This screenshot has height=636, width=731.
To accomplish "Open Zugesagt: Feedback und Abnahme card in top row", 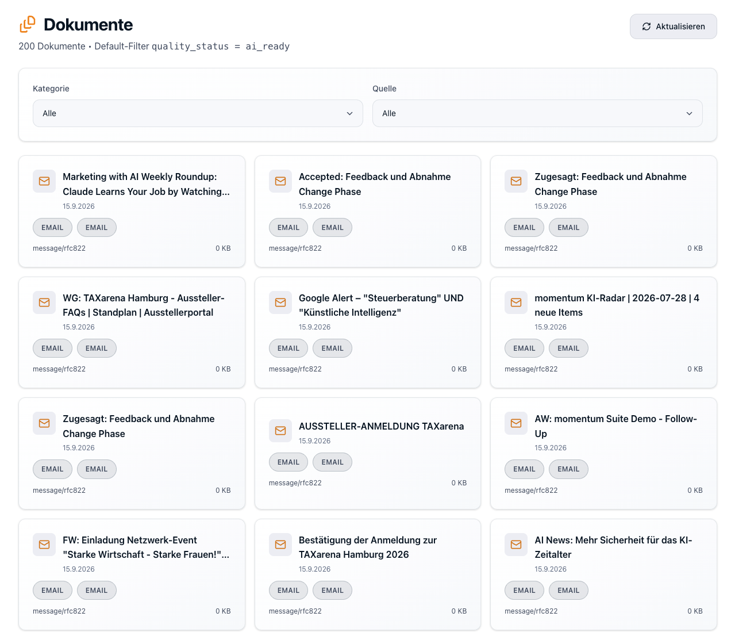I will point(603,212).
